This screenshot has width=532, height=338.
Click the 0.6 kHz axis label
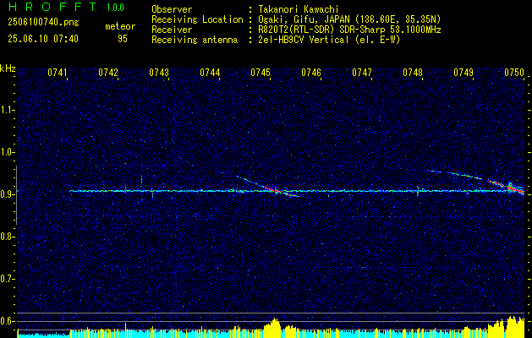click(8, 321)
